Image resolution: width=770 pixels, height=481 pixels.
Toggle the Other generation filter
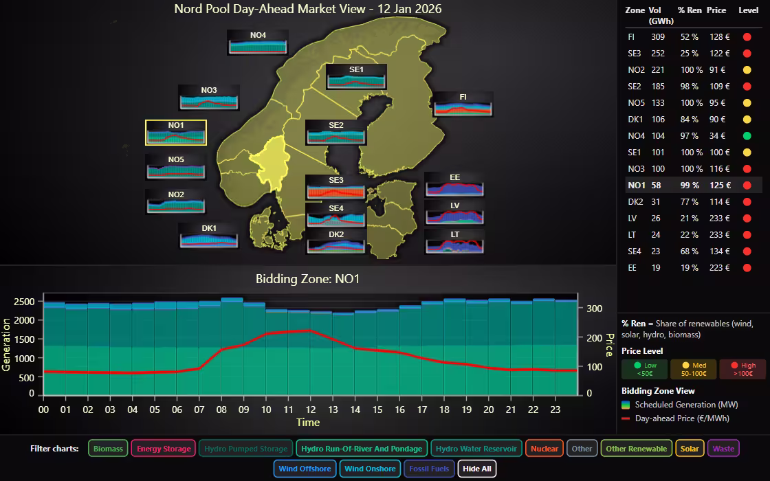[582, 448]
